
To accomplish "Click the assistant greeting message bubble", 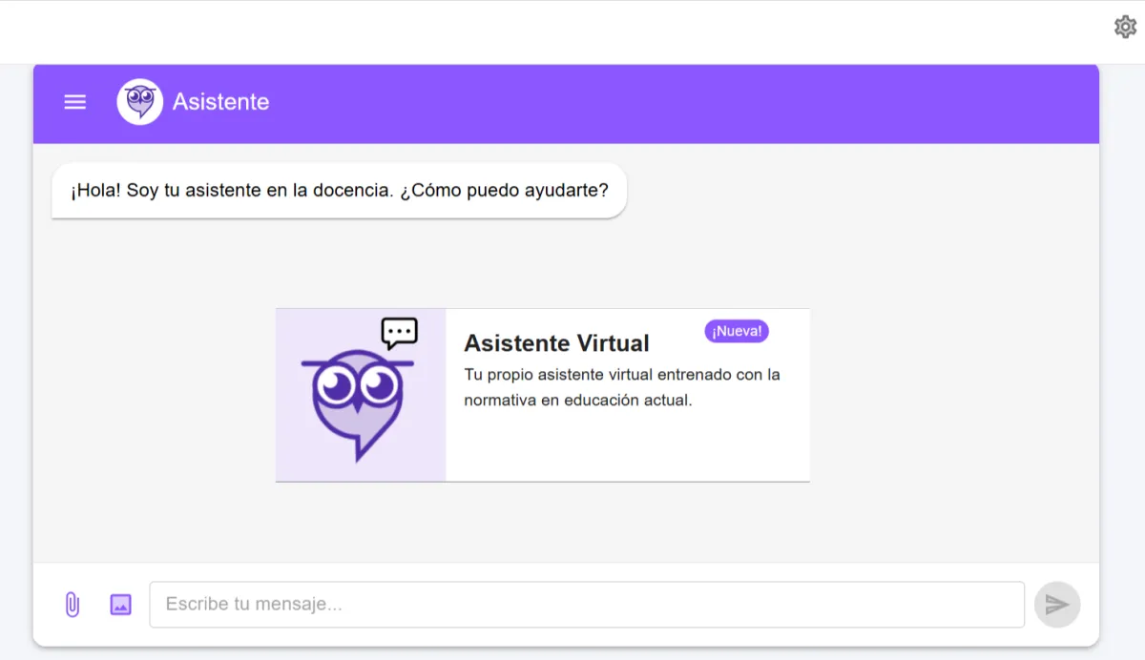I will tap(340, 190).
